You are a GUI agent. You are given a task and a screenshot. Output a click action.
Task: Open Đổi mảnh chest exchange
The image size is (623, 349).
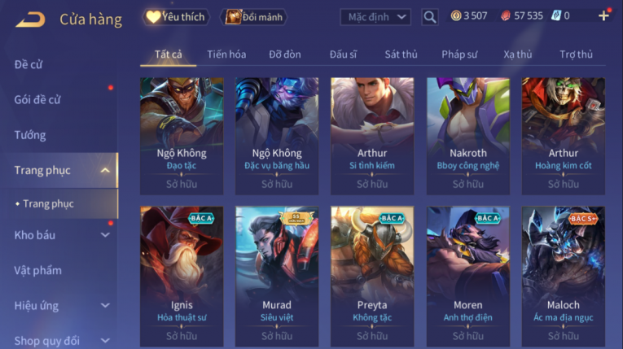tap(253, 16)
